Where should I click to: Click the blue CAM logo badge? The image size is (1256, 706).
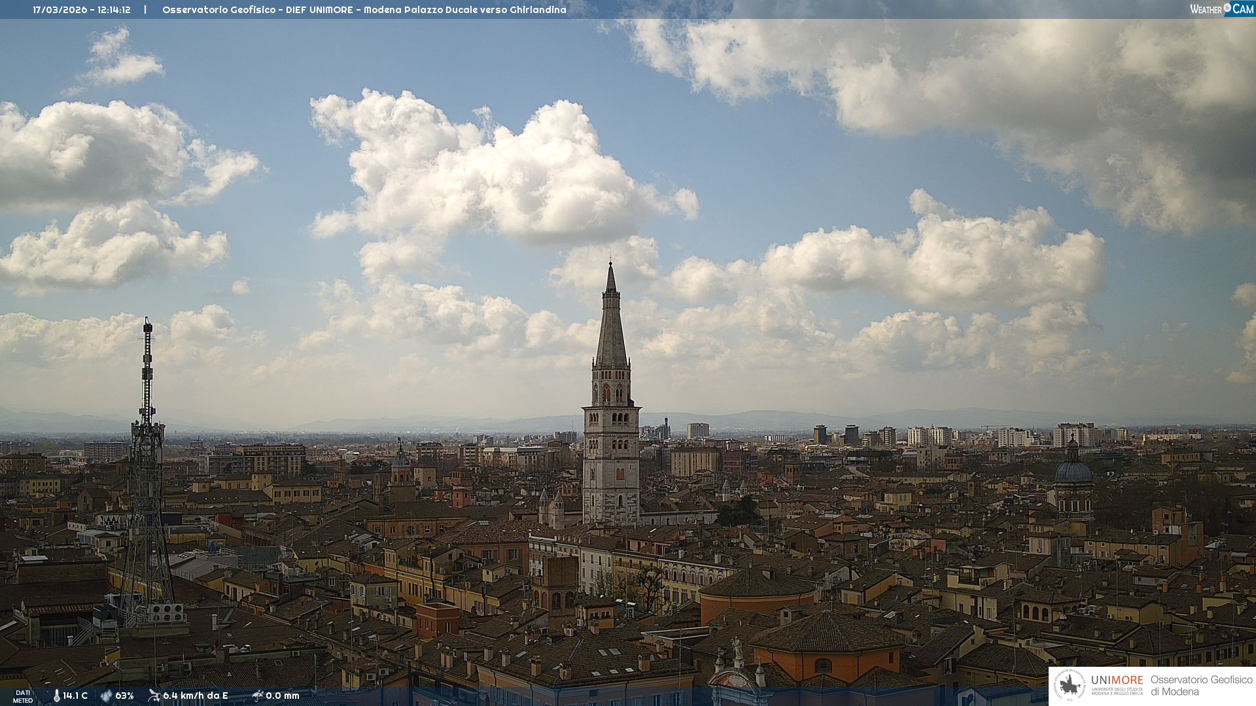(1243, 9)
